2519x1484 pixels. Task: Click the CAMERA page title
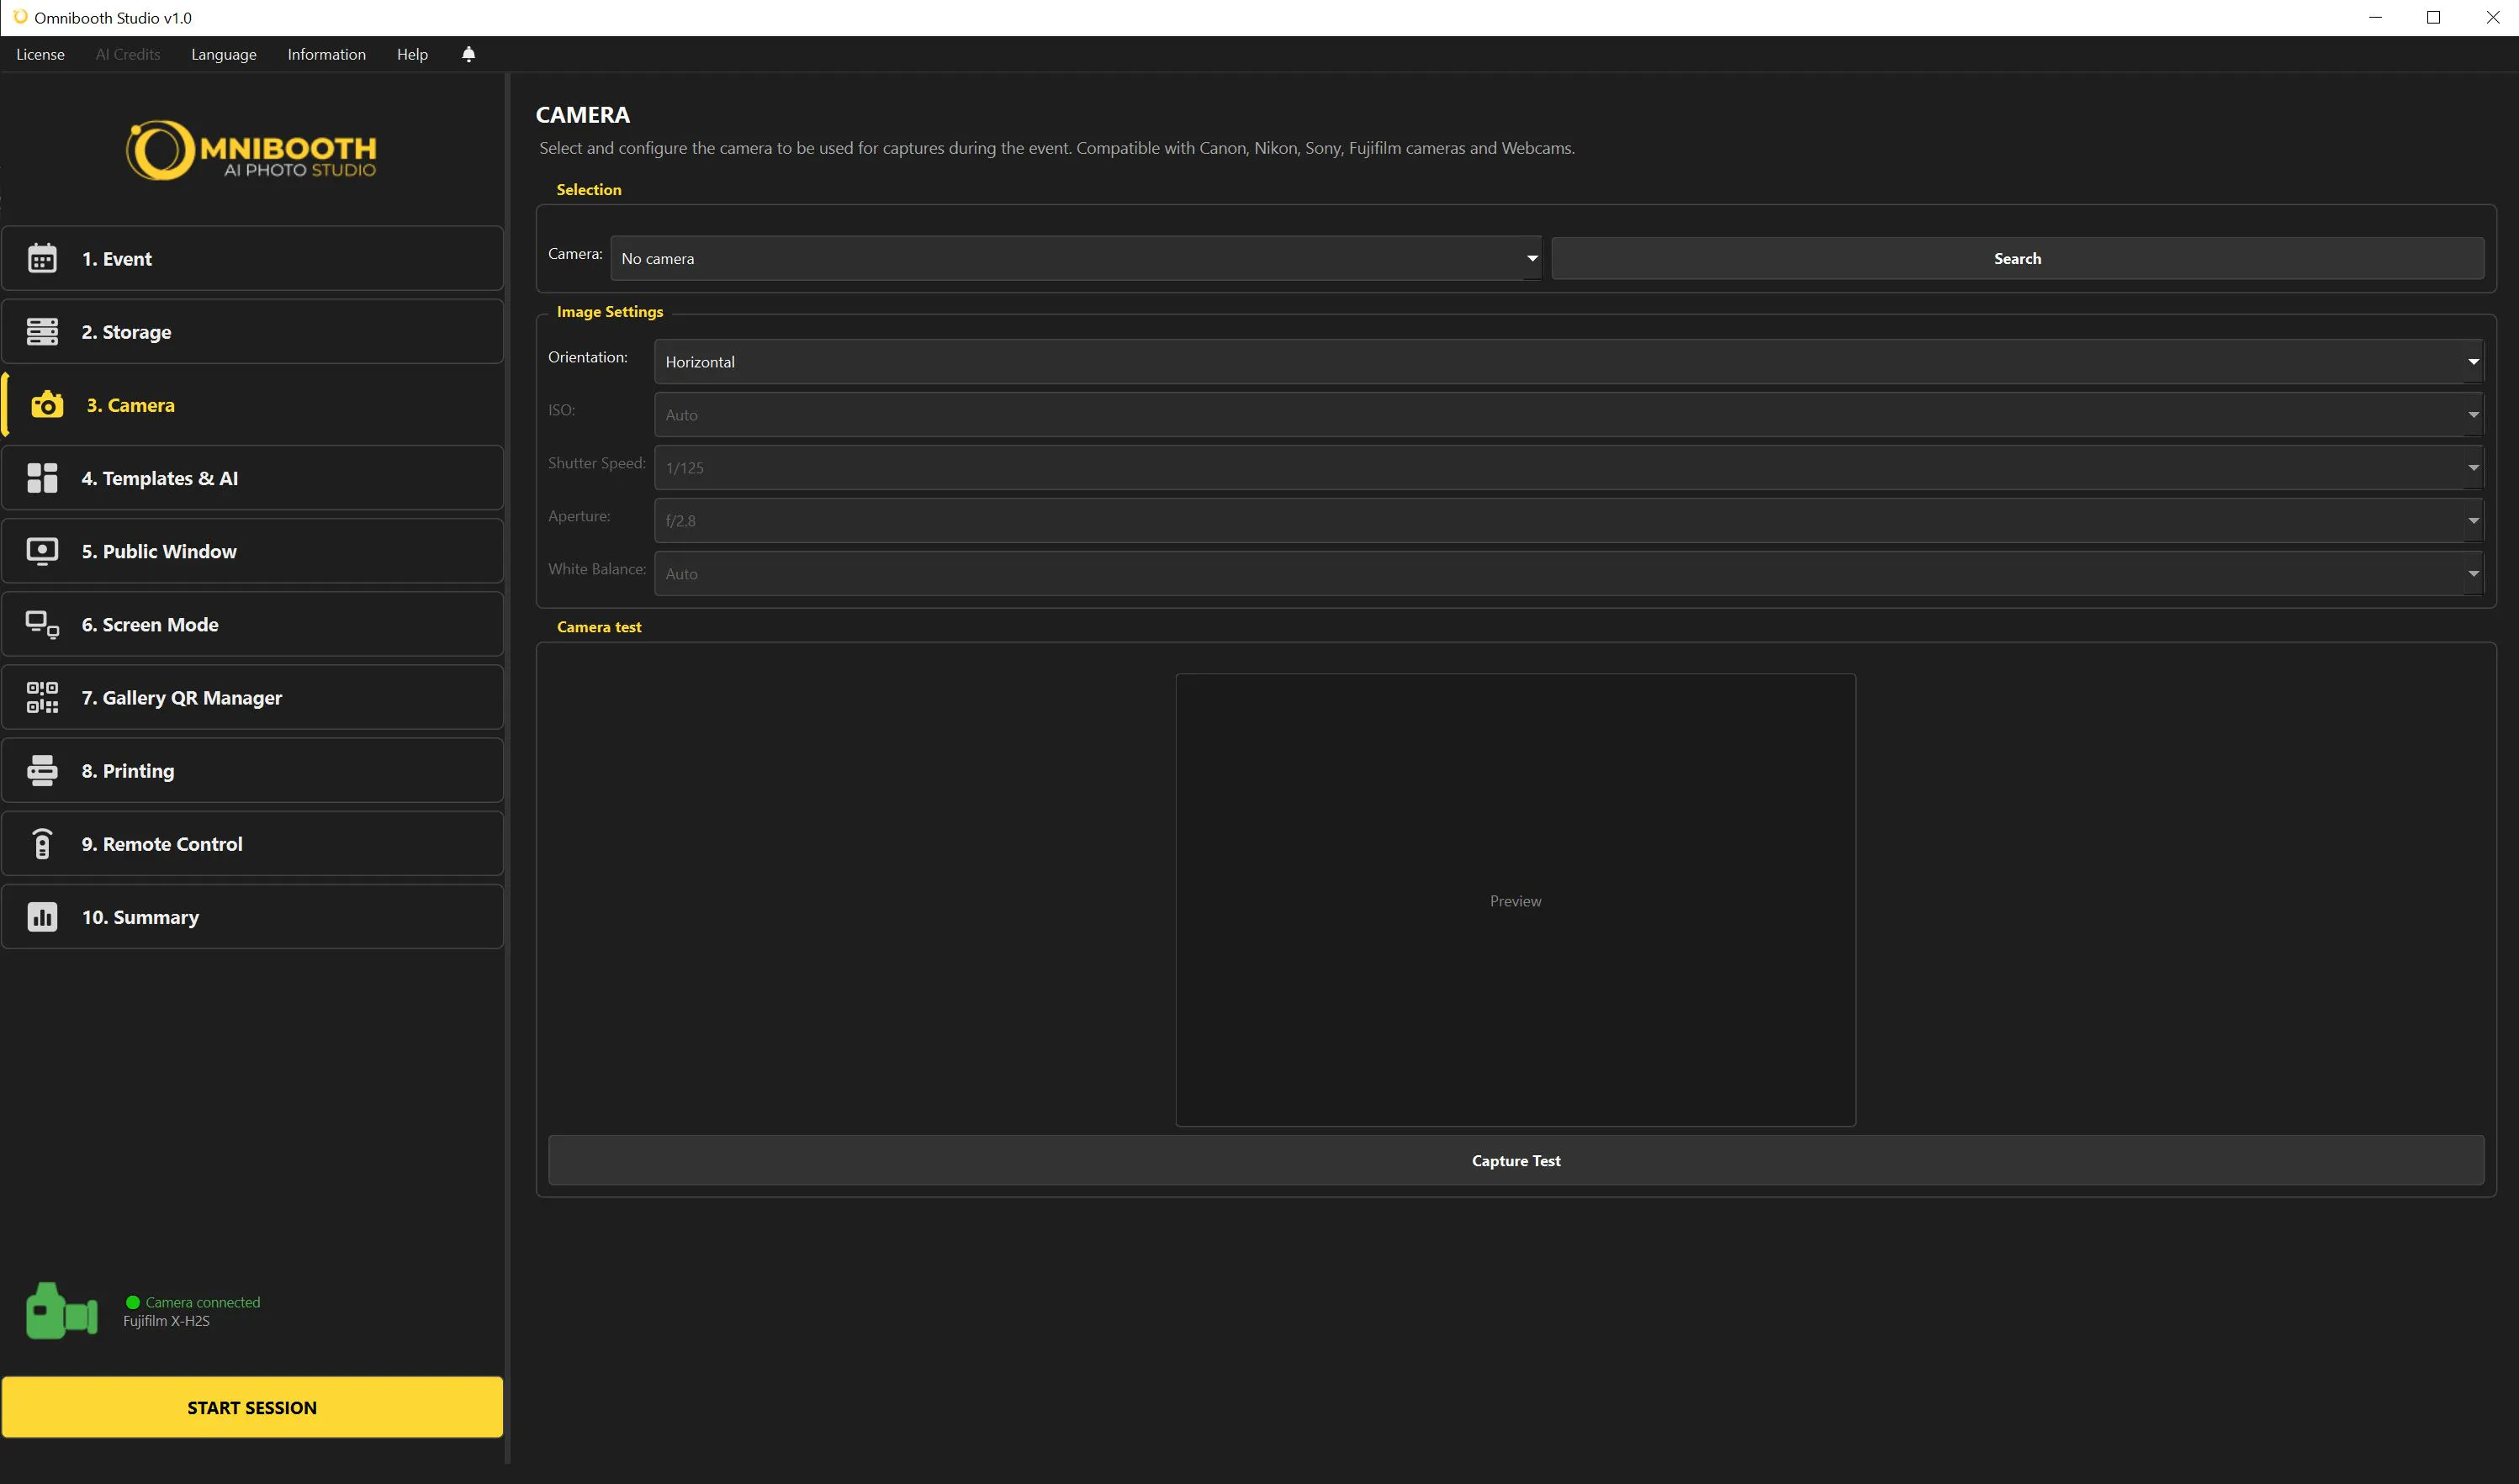[x=582, y=114]
